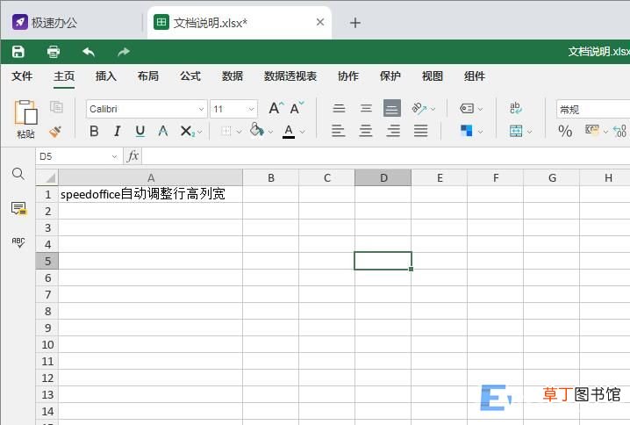Click the search magnifier icon in sidebar

coord(18,174)
